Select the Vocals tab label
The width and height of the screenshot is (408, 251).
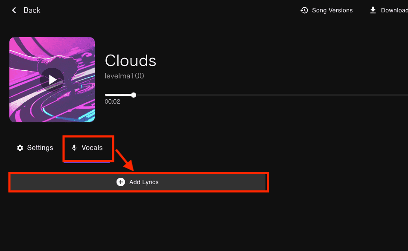click(x=92, y=148)
